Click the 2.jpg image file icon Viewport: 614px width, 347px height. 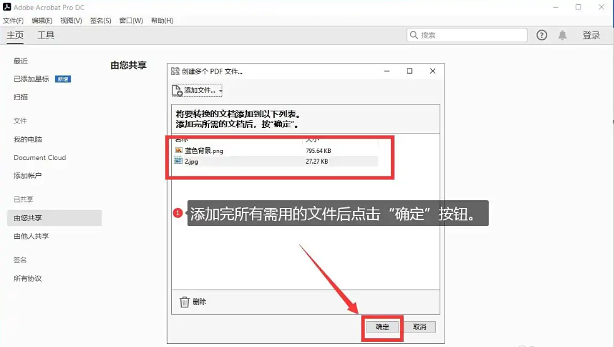[178, 161]
